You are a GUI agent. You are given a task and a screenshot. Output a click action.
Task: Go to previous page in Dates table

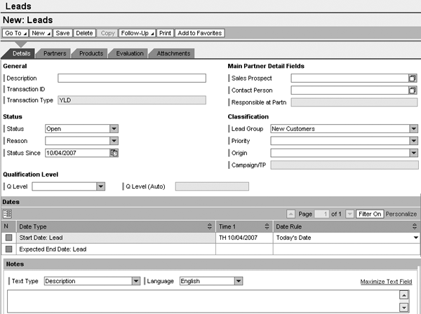[291, 213]
